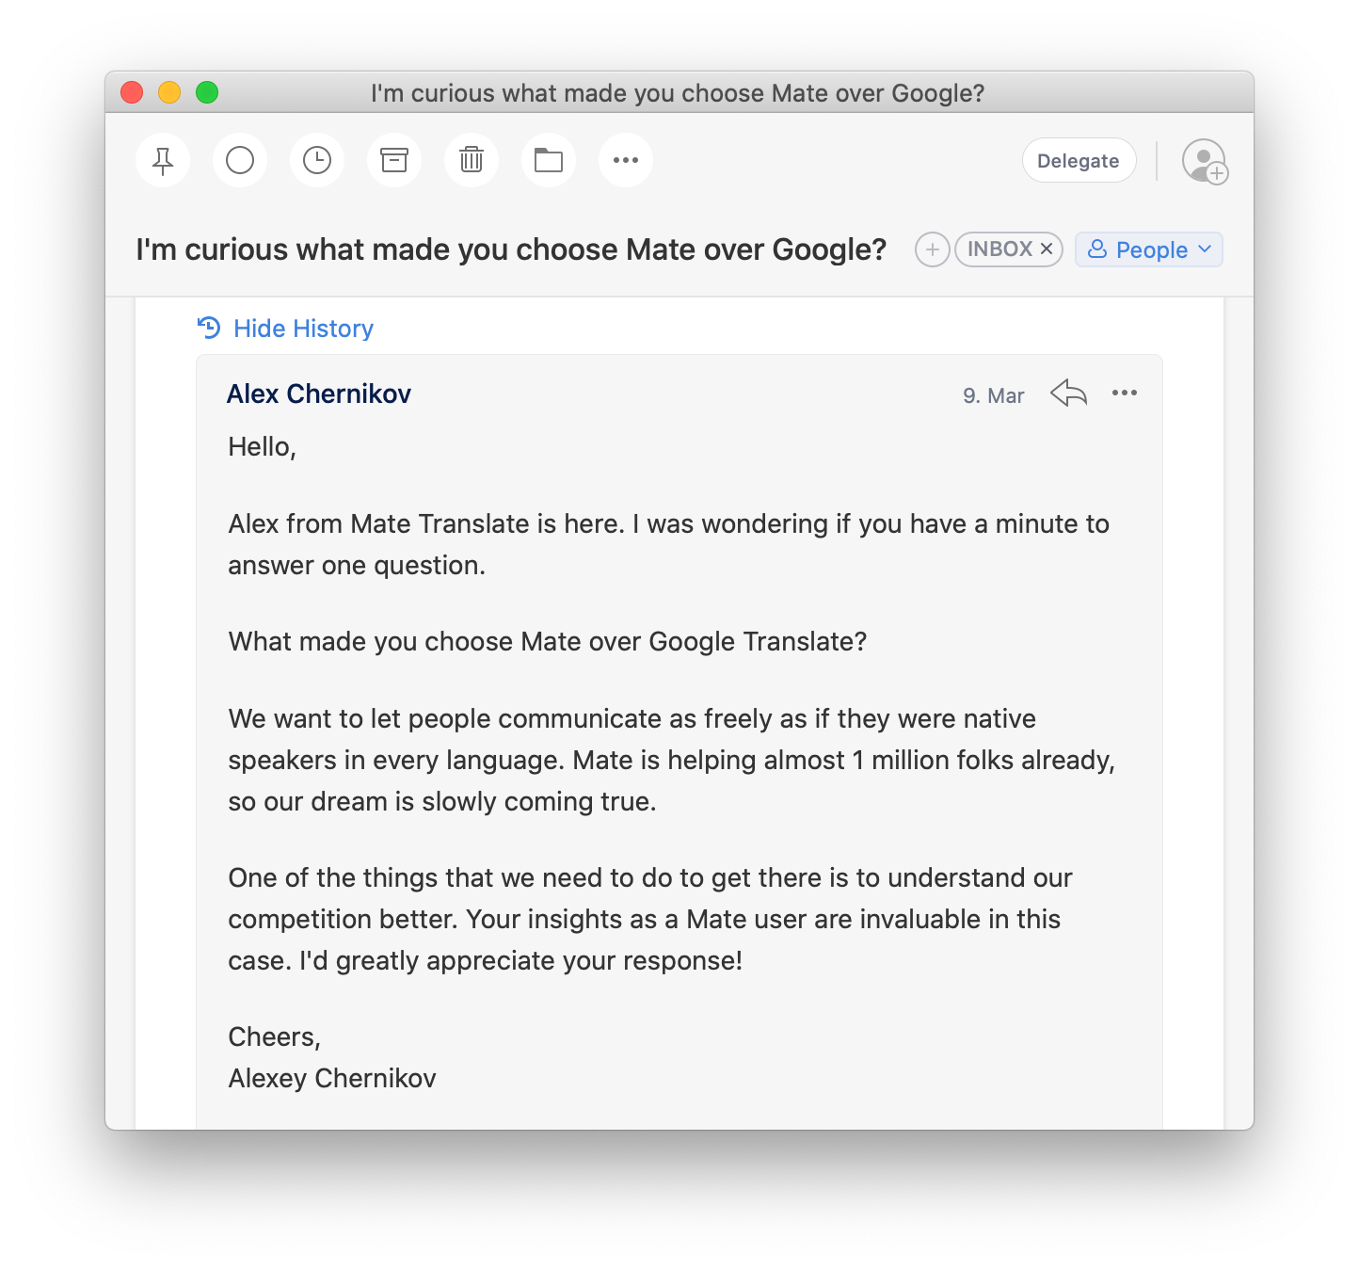
Task: Close the window with the red button
Action: click(x=132, y=92)
